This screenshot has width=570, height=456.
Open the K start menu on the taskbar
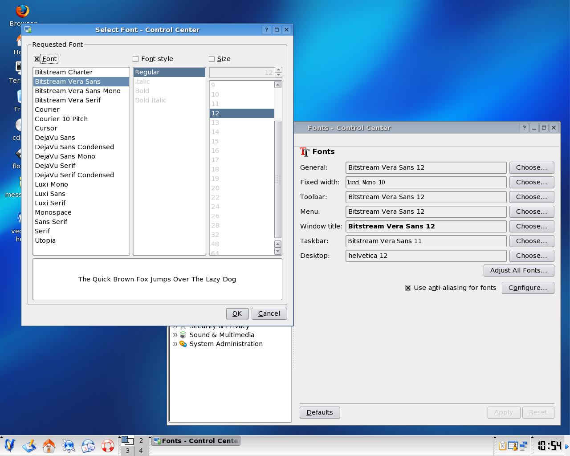(x=10, y=445)
